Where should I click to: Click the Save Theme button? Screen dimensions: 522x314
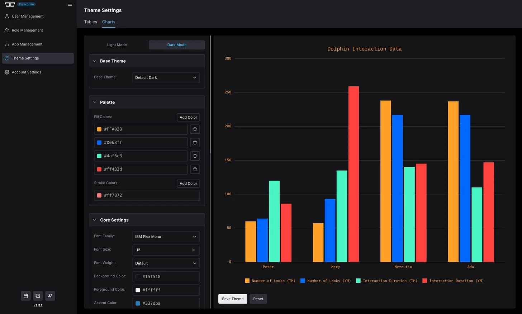[232, 299]
